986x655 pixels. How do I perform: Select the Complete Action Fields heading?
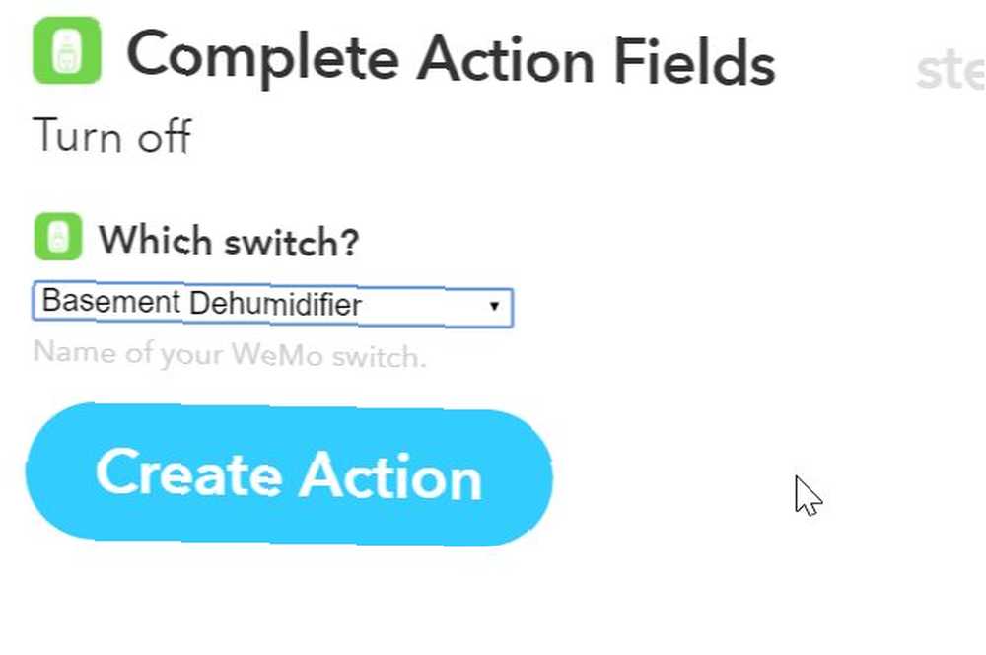click(451, 59)
